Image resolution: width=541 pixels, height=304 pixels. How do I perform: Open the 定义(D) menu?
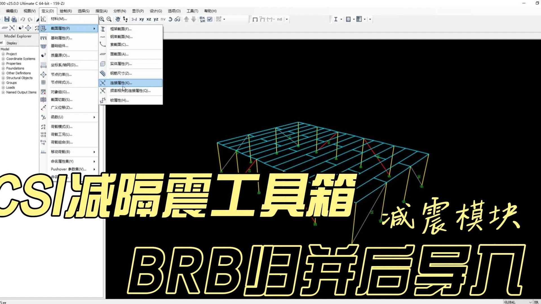(x=48, y=11)
